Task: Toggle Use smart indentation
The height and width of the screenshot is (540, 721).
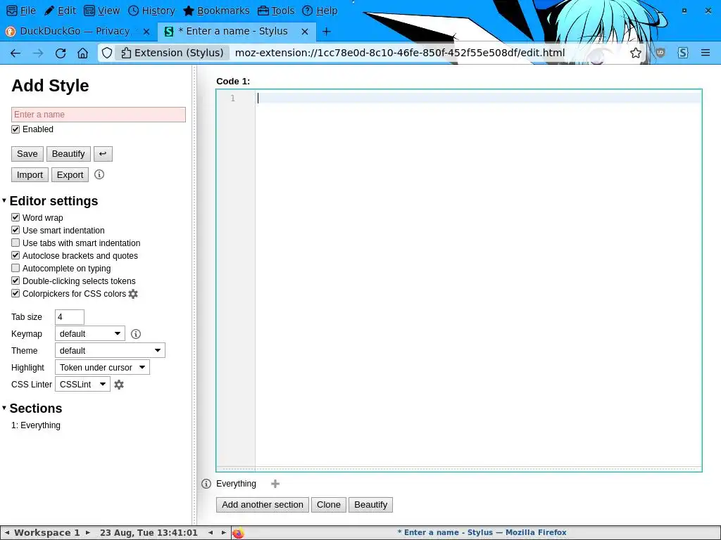Action: (15, 230)
